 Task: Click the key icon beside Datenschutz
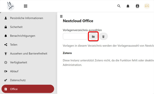pos(6,80)
